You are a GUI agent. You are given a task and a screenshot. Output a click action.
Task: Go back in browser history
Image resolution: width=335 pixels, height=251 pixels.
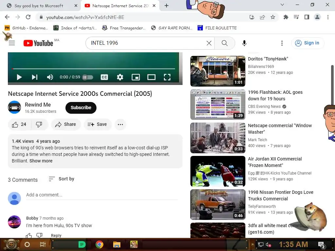tap(7, 17)
